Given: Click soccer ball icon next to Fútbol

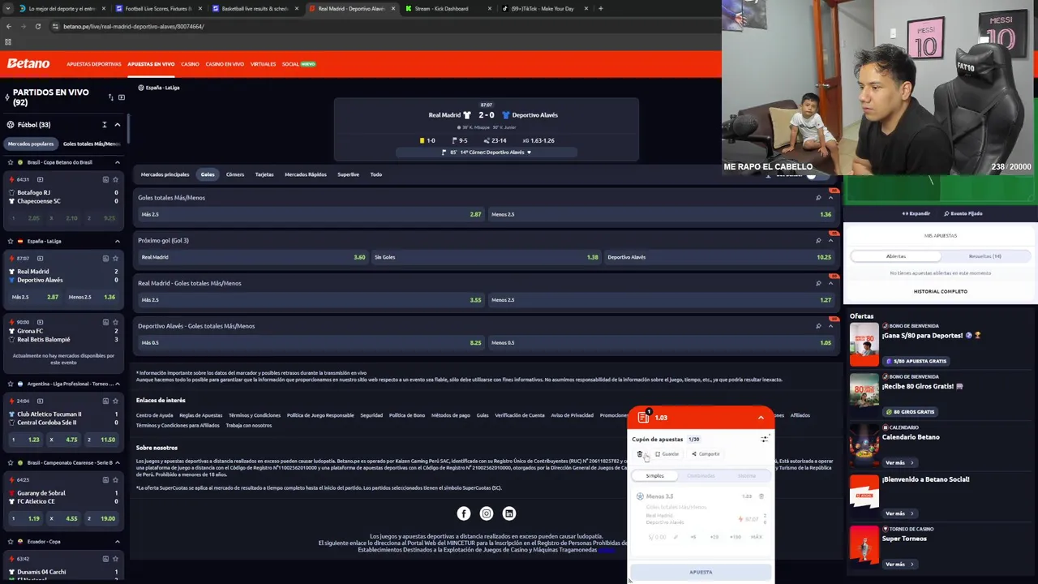Looking at the screenshot, I should [11, 125].
